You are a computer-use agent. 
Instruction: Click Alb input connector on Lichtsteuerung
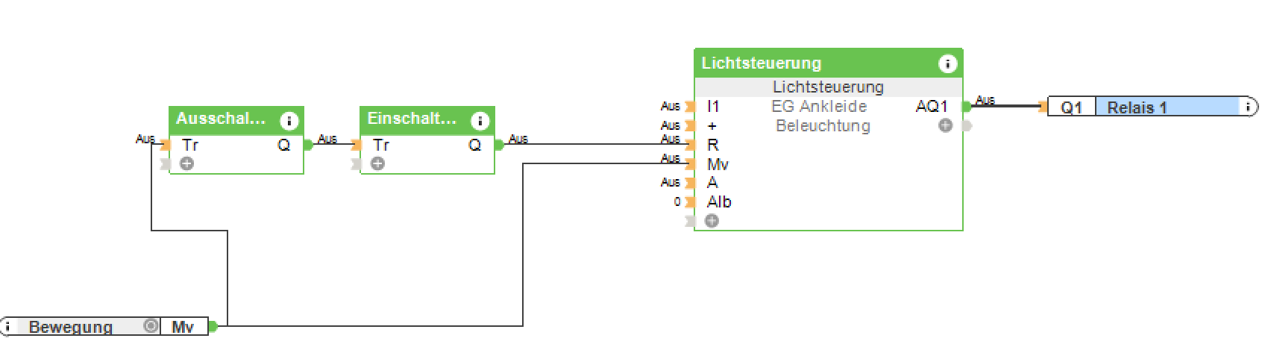tap(690, 201)
